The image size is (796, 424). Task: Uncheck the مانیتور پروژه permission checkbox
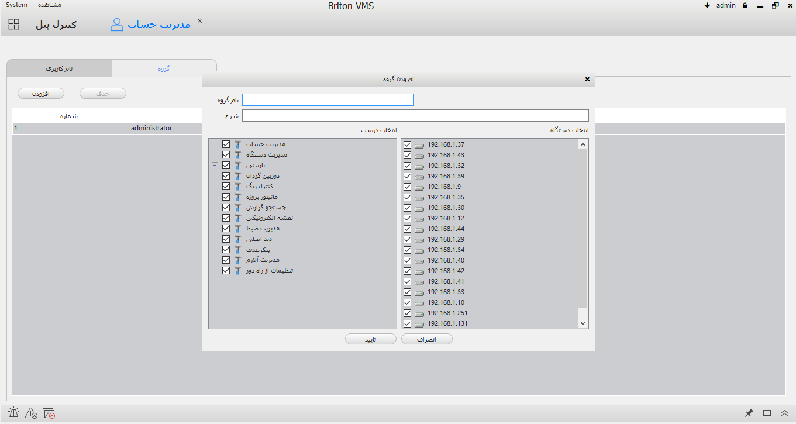(x=226, y=197)
